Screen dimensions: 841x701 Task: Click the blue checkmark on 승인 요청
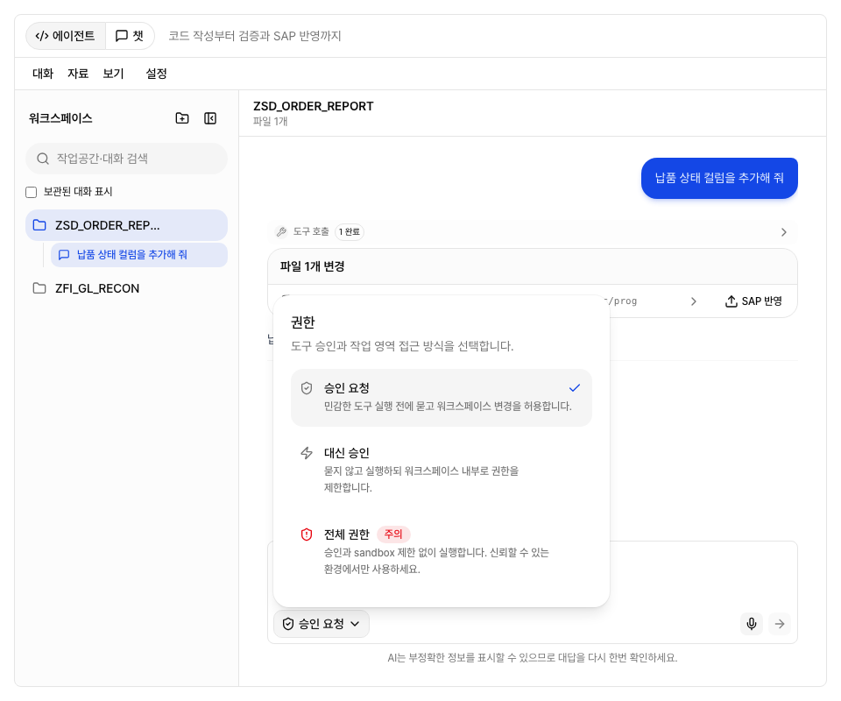tap(575, 388)
